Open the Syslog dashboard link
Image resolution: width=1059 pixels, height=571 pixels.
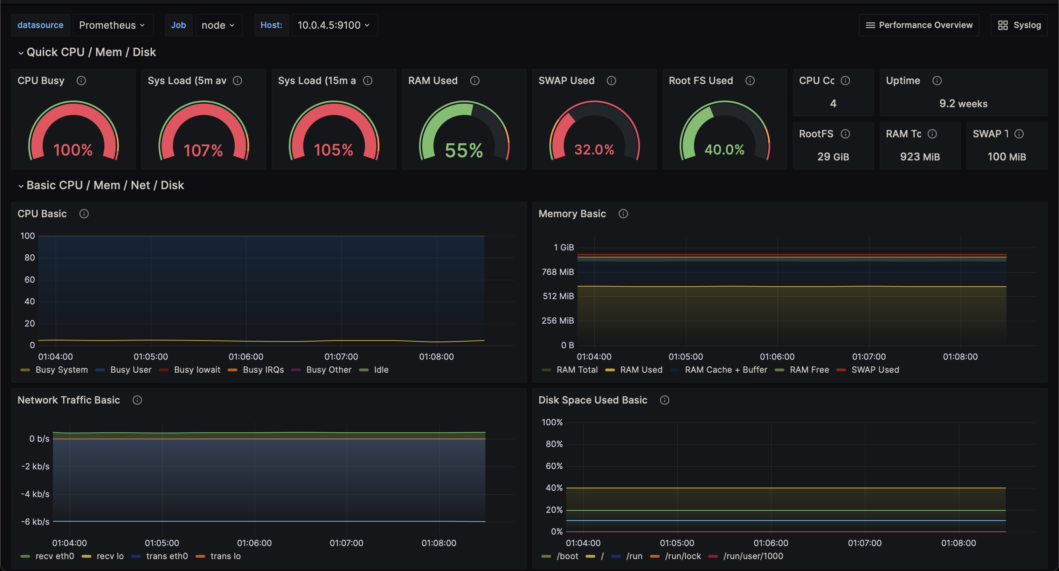pyautogui.click(x=1019, y=25)
